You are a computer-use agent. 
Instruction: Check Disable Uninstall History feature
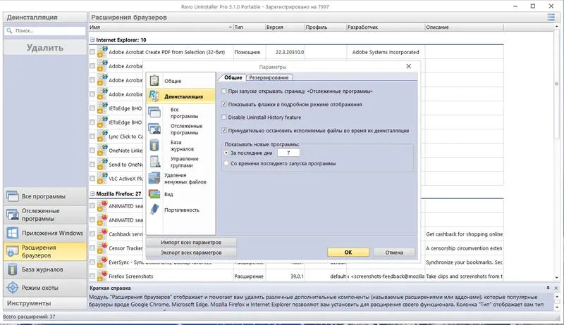point(223,117)
